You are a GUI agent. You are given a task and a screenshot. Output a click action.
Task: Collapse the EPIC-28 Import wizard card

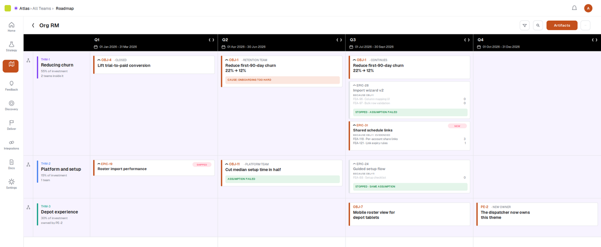pos(355,85)
